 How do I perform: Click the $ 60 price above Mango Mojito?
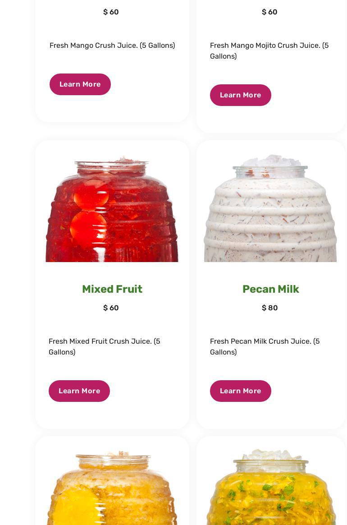(x=269, y=12)
